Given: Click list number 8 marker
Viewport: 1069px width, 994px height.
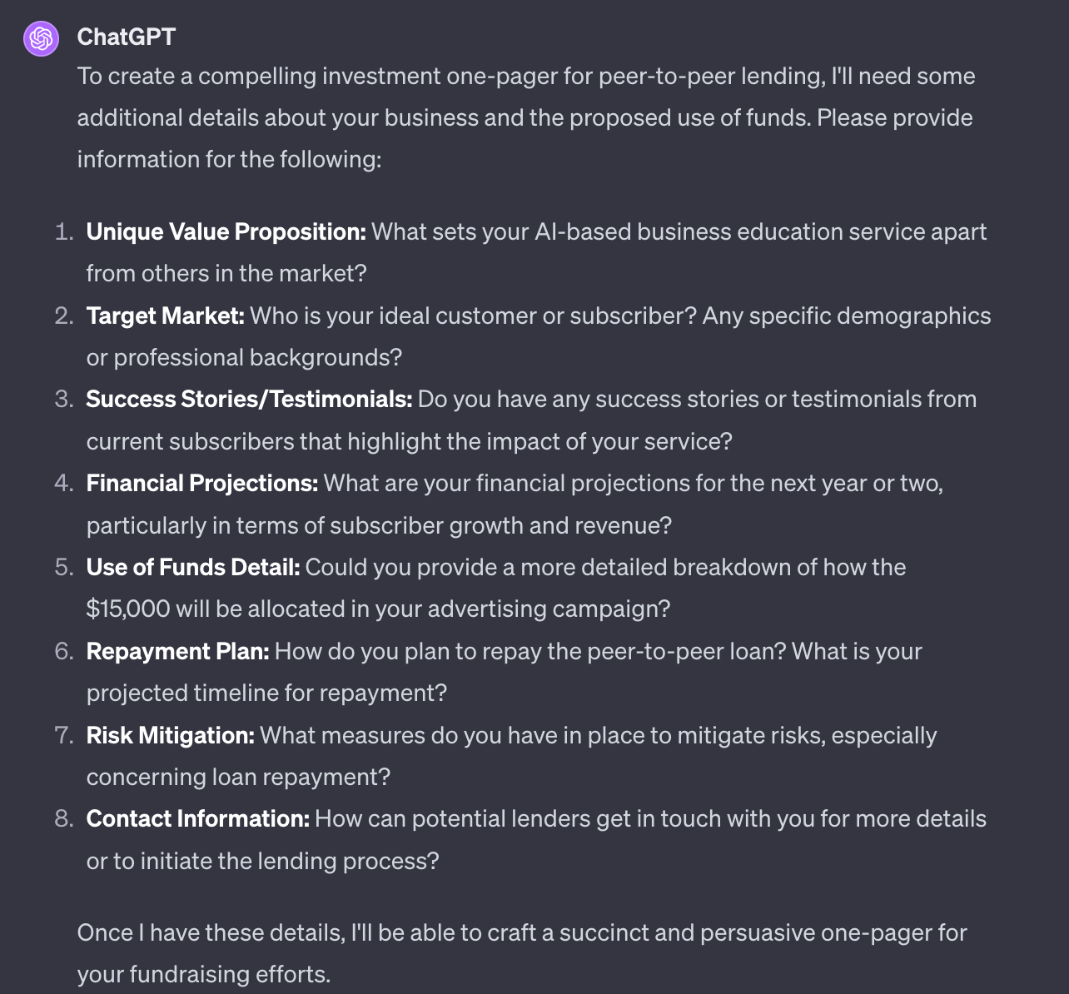Looking at the screenshot, I should coord(64,818).
